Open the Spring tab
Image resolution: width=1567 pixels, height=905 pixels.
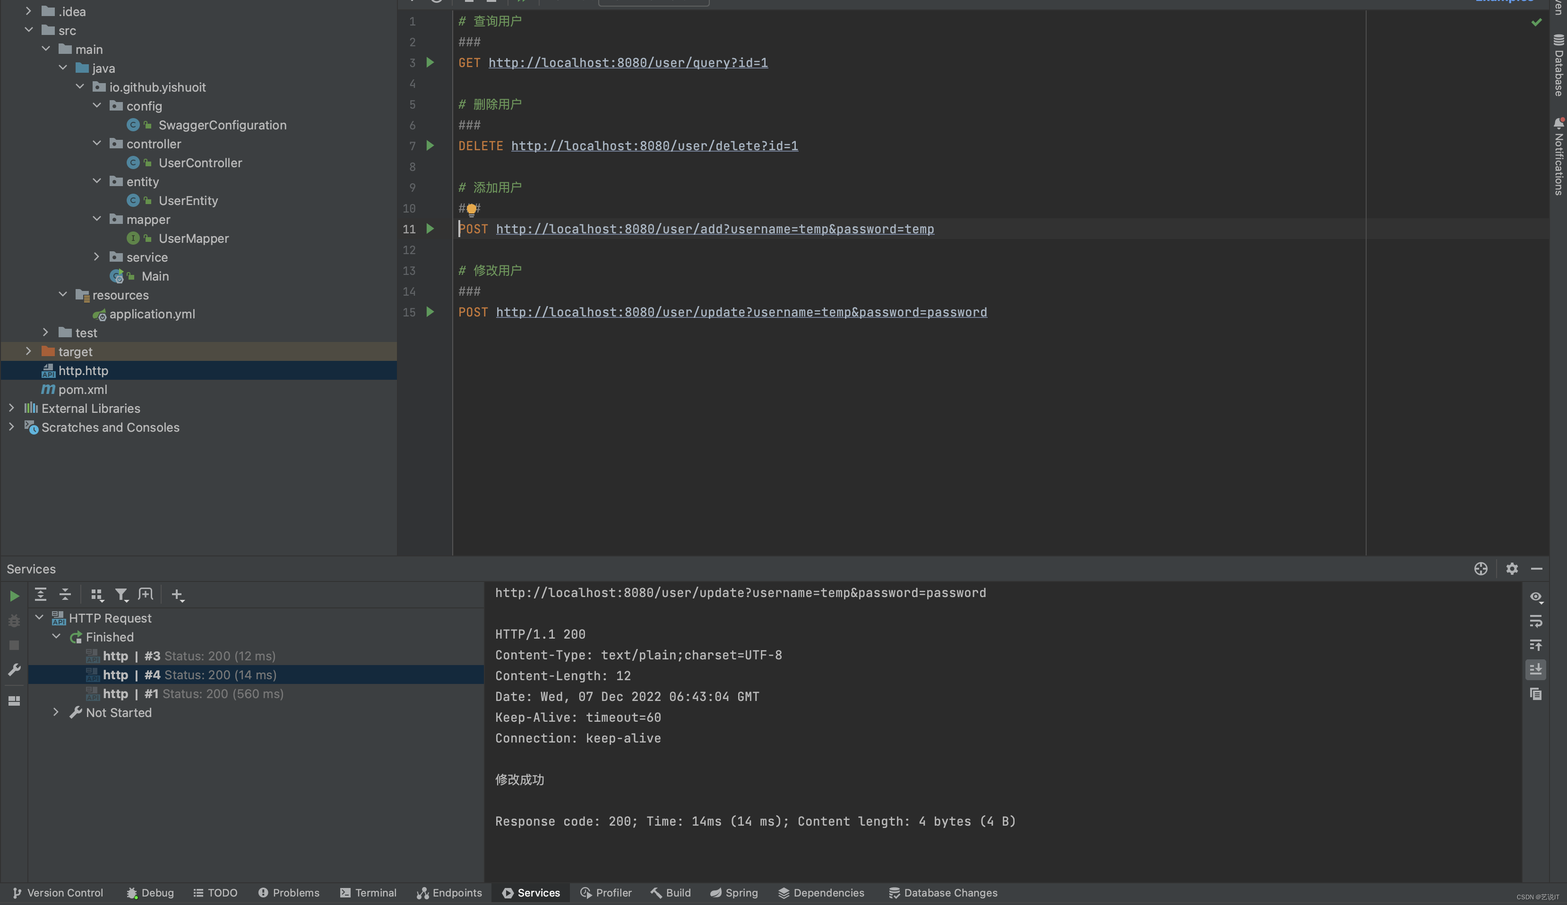point(734,893)
